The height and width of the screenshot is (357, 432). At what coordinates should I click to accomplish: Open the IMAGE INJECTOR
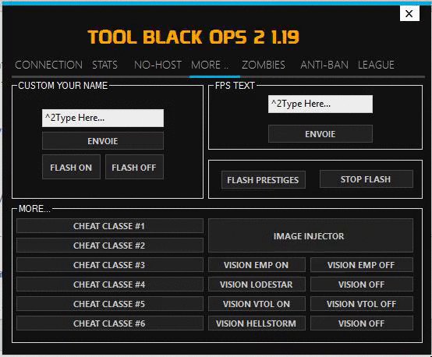[310, 236]
